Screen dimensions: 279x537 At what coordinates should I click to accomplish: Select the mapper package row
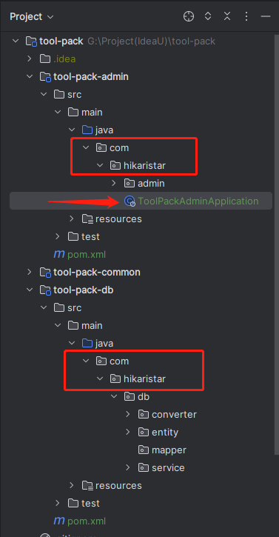click(141, 450)
